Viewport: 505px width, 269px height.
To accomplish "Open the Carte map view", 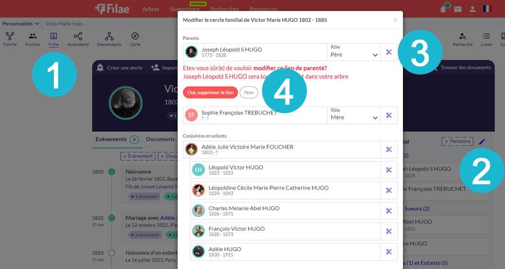I will tap(135, 39).
